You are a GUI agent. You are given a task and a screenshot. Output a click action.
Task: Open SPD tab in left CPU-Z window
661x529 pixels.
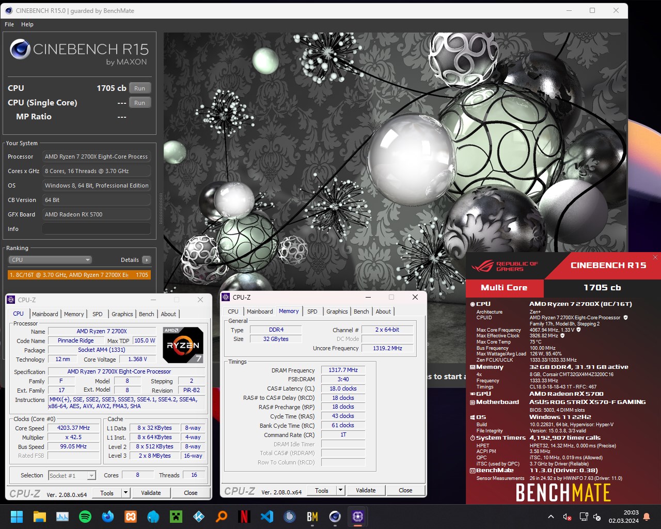[97, 314]
